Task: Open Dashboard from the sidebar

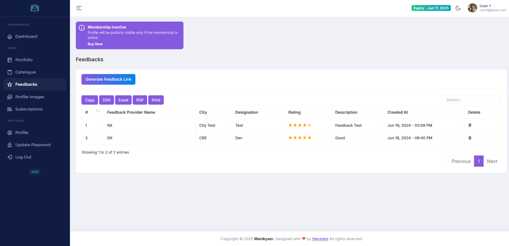Action: coord(26,36)
